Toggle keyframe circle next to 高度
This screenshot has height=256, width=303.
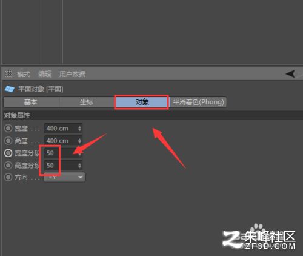coord(8,141)
